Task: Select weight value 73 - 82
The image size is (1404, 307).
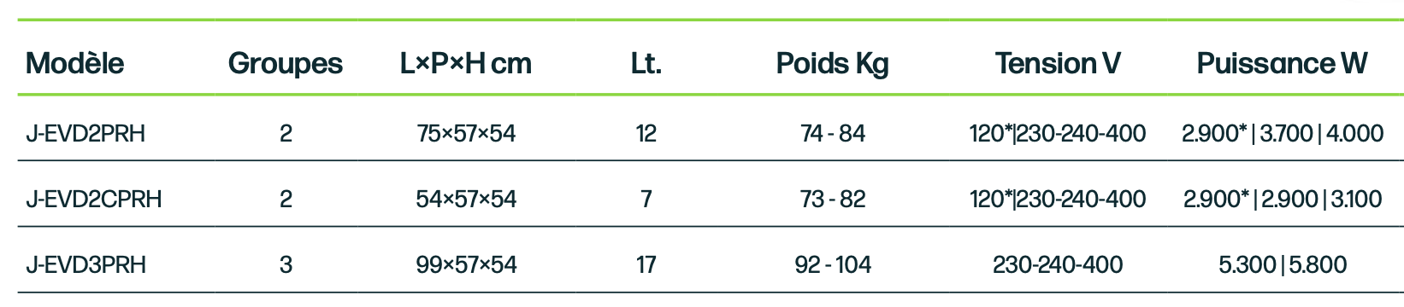Action: 833,199
